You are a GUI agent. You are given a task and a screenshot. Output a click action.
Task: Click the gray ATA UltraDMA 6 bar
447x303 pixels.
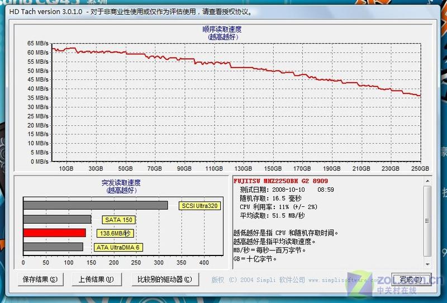coord(53,247)
